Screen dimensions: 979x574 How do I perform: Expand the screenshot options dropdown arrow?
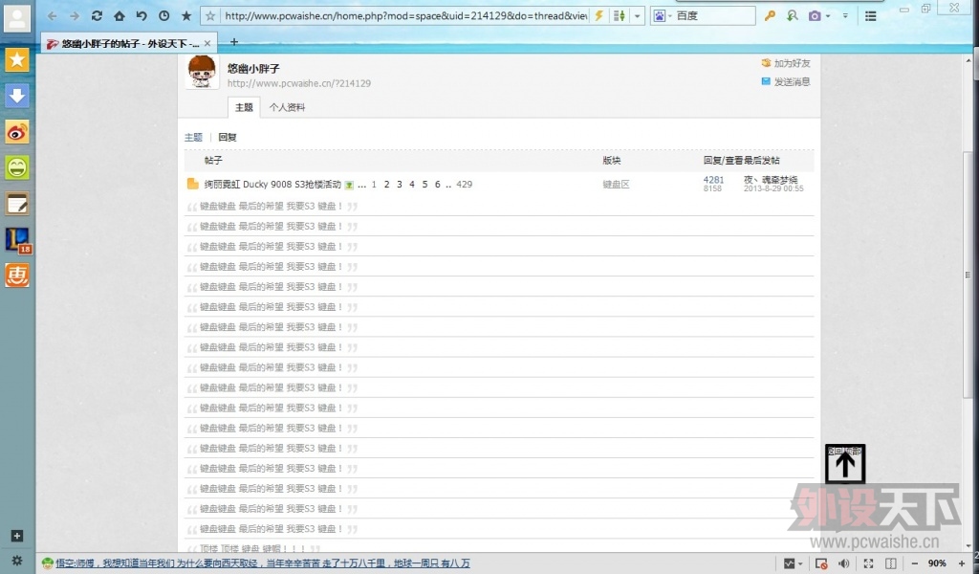click(x=828, y=16)
